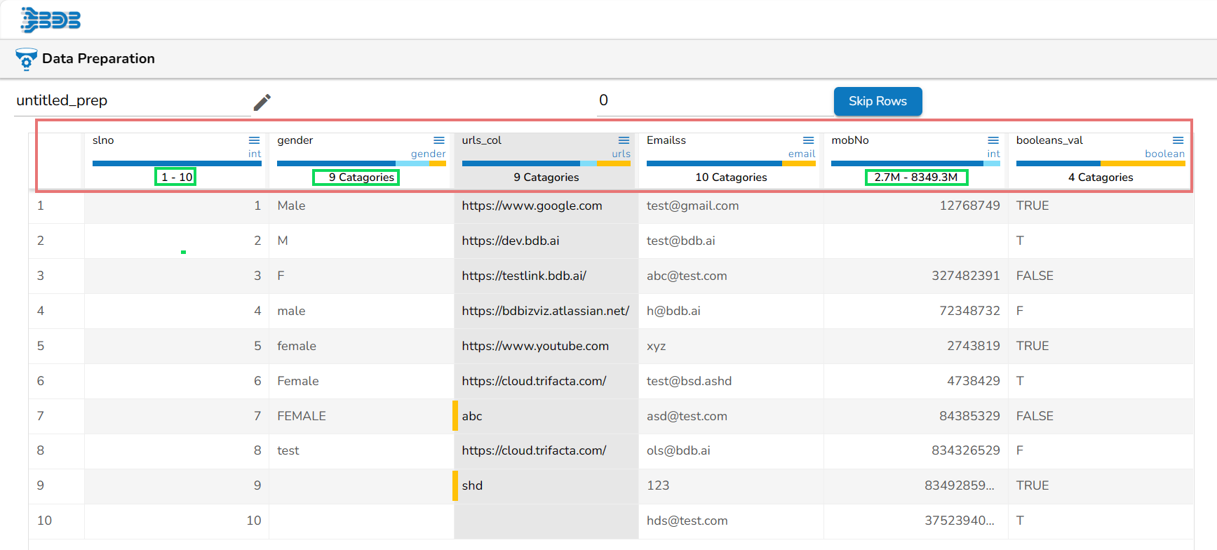Select the slno data quality bar
Screen dimensions: 1217x550
[x=177, y=163]
